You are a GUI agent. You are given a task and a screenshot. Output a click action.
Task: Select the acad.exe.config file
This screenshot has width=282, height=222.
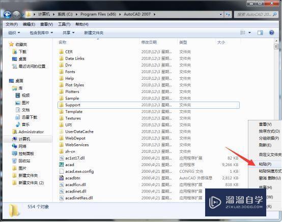(x=79, y=171)
